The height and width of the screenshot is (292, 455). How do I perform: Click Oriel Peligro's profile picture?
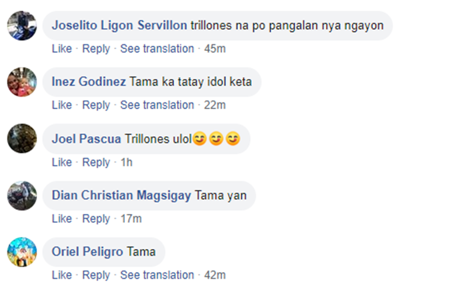click(x=22, y=252)
